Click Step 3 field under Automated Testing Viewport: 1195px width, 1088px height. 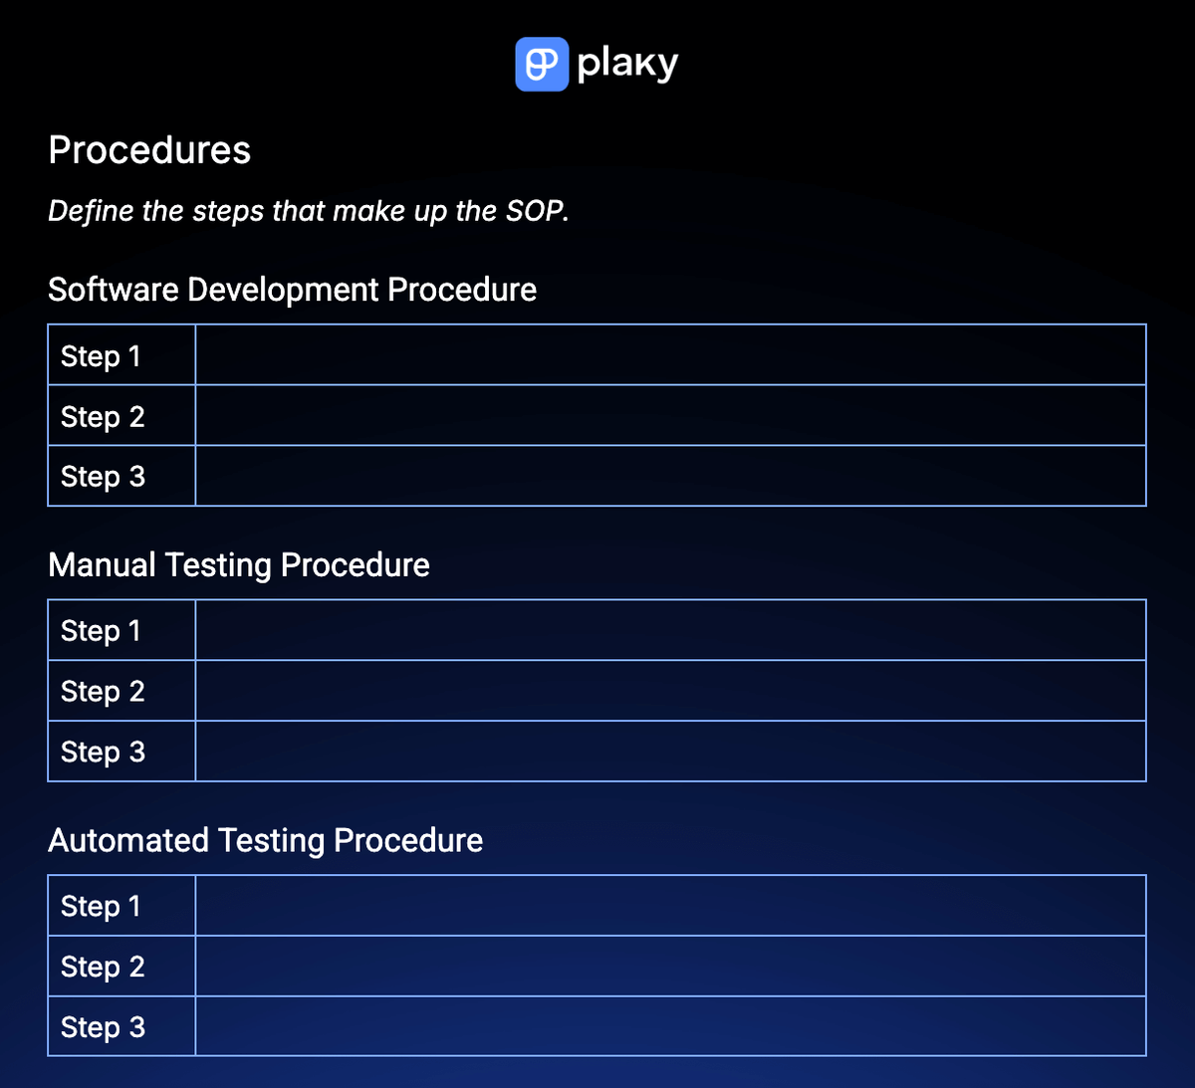670,1026
